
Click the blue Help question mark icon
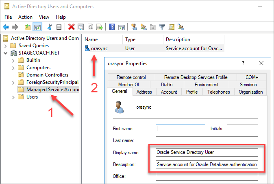click(x=112, y=27)
